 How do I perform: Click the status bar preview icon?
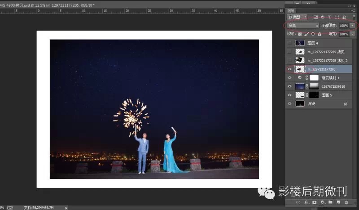(x=10, y=208)
